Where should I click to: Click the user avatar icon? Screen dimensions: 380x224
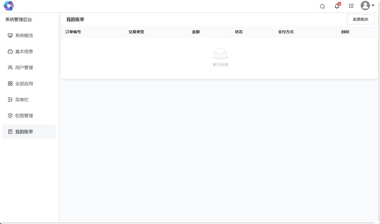[365, 6]
